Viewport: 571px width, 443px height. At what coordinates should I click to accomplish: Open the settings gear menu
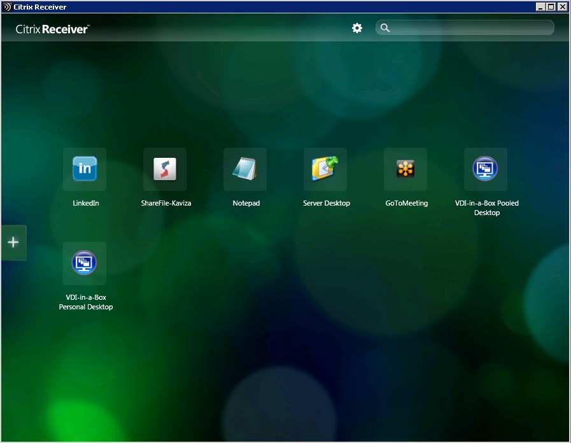click(356, 28)
